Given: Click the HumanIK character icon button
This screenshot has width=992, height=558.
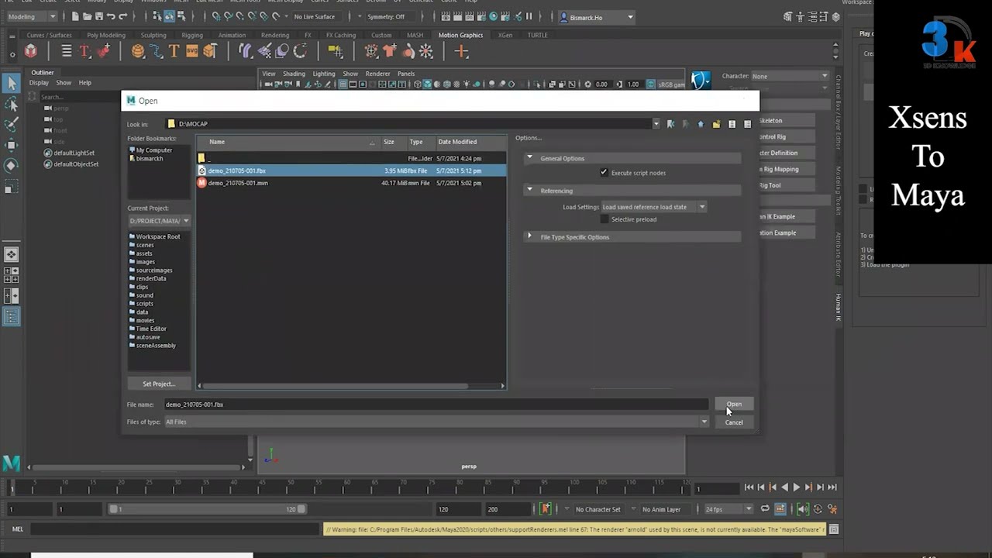Looking at the screenshot, I should tap(701, 80).
